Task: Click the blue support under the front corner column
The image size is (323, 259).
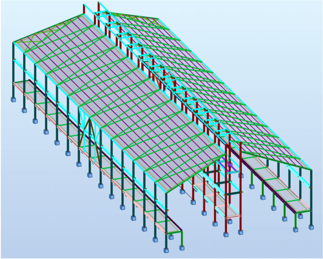Action: coord(167,250)
